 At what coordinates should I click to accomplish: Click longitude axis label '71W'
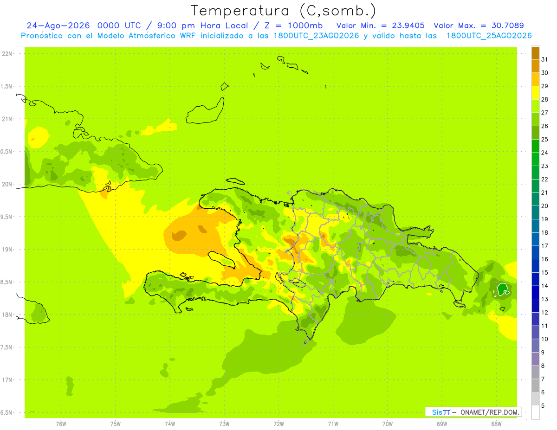(333, 424)
